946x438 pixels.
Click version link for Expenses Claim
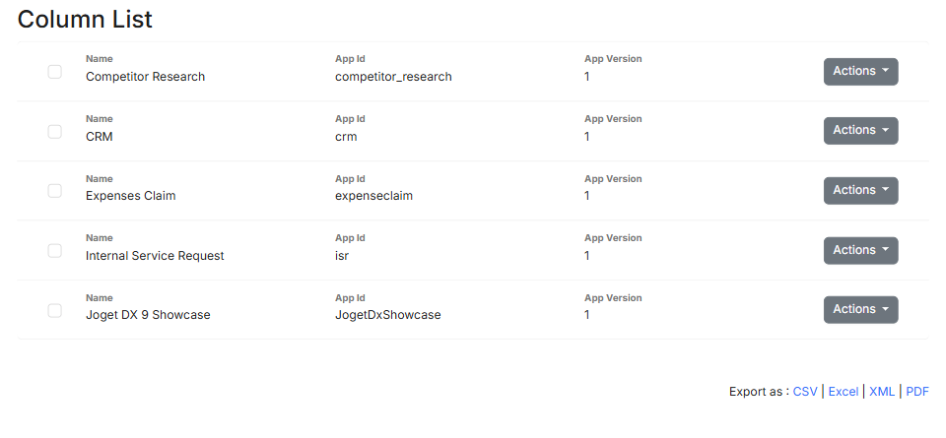click(x=587, y=196)
